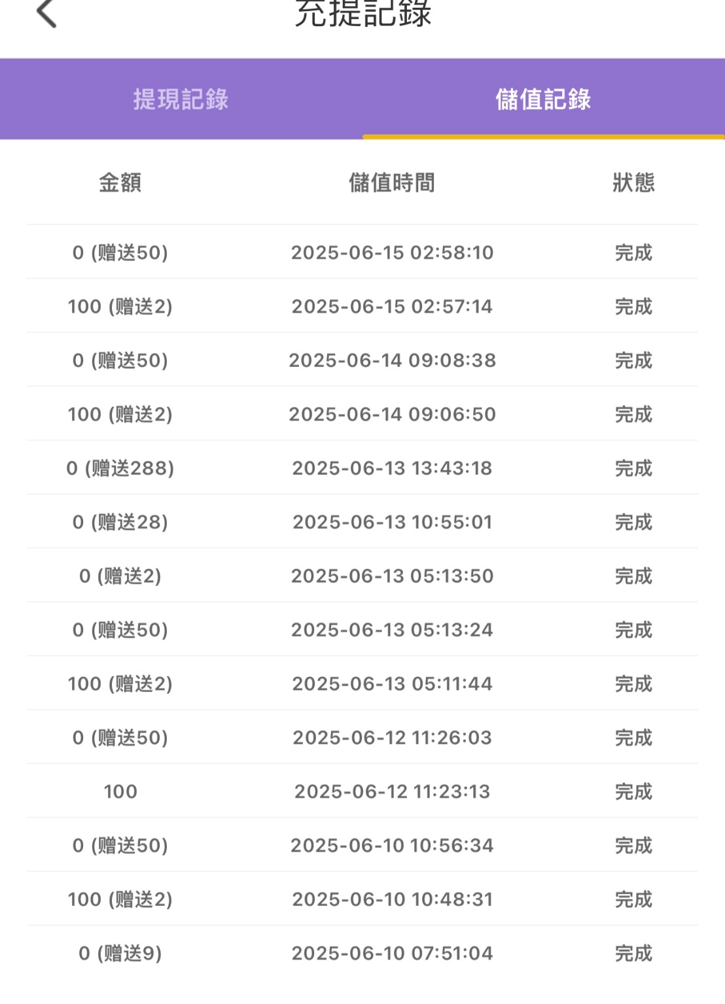Open record dated 2025-06-10 10:56:34

362,845
